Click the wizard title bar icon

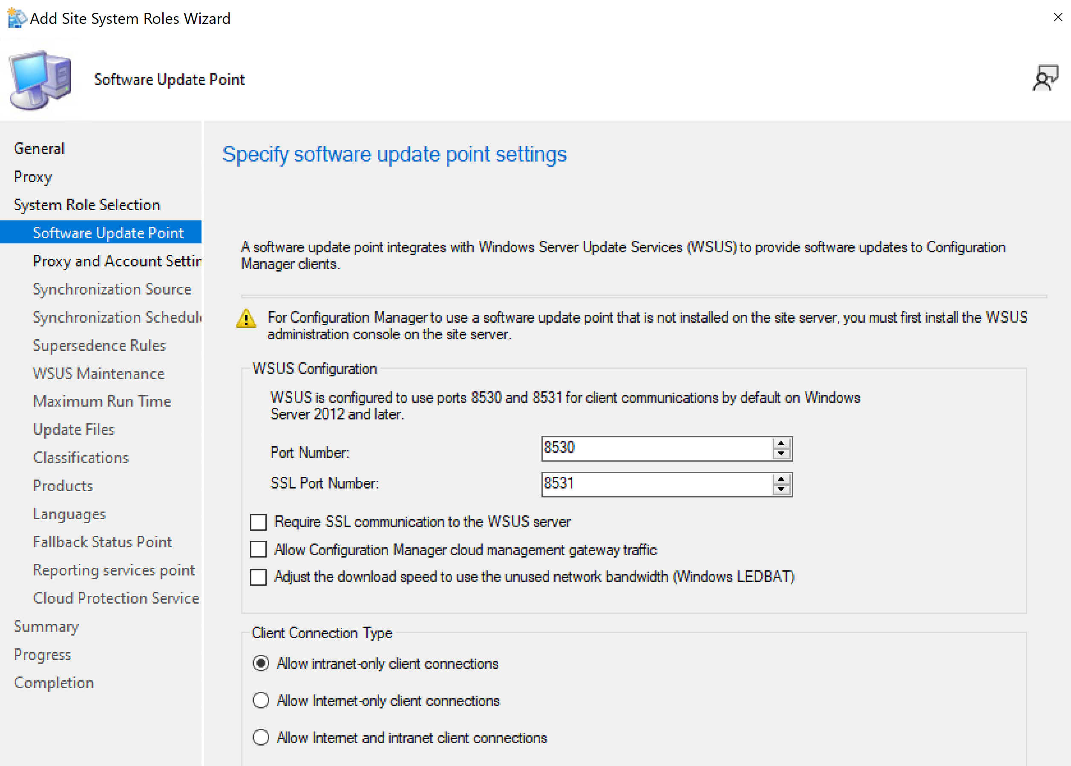17,18
